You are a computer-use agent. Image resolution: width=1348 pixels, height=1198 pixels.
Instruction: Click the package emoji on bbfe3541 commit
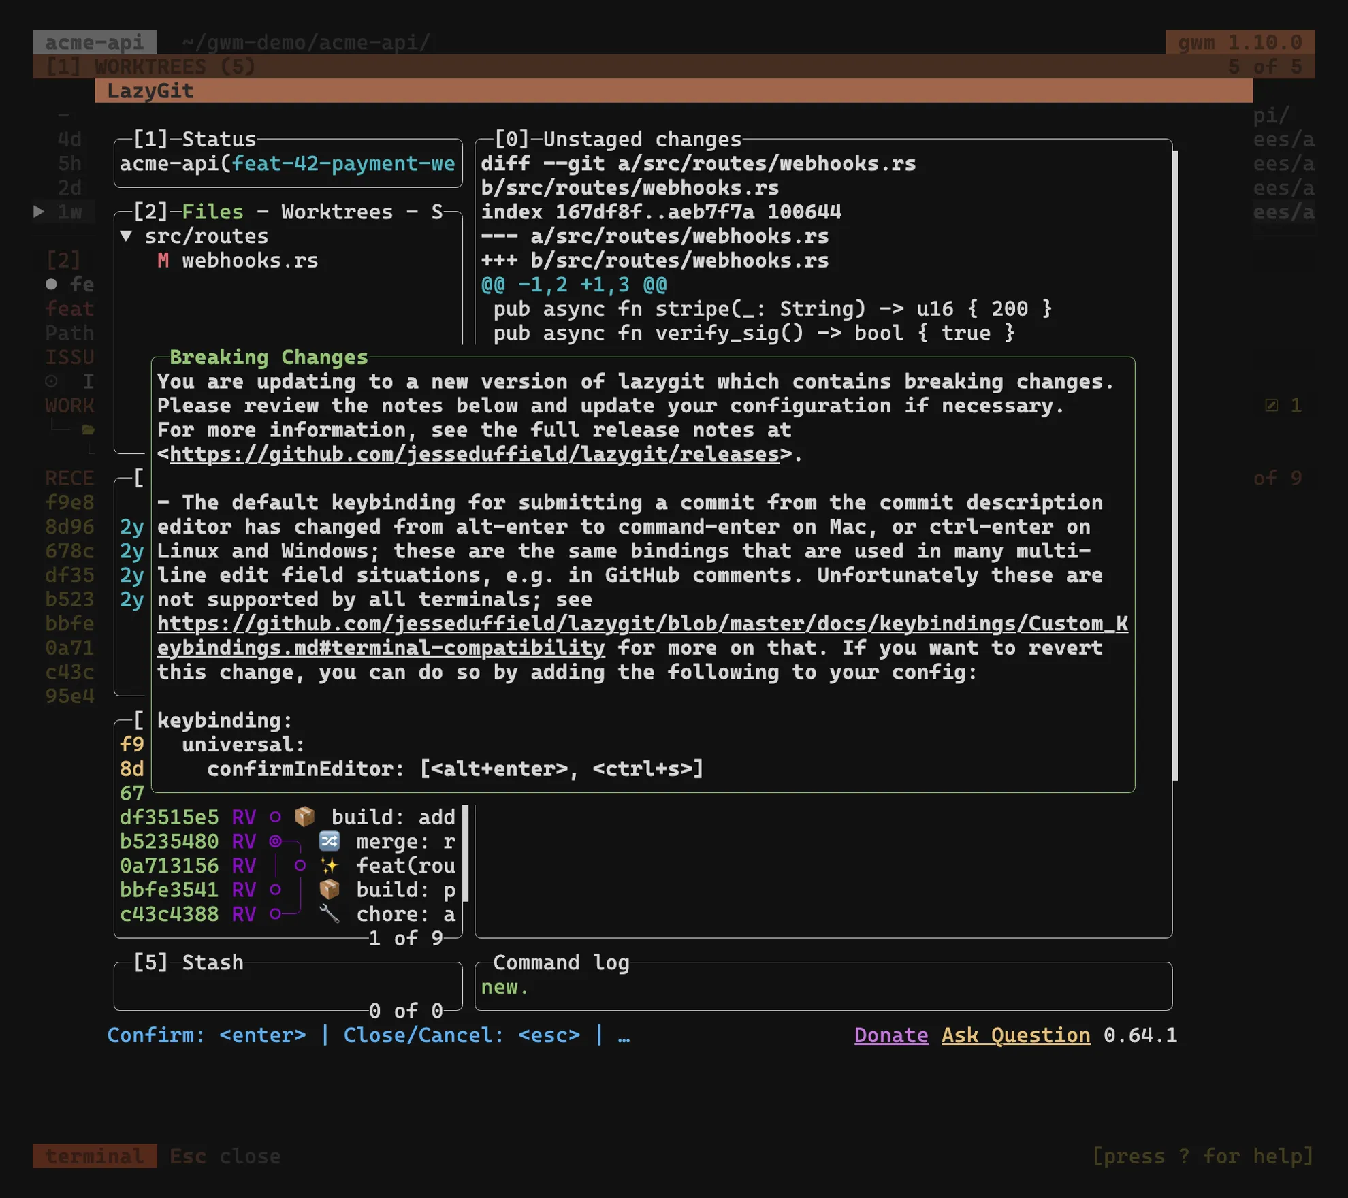tap(330, 889)
